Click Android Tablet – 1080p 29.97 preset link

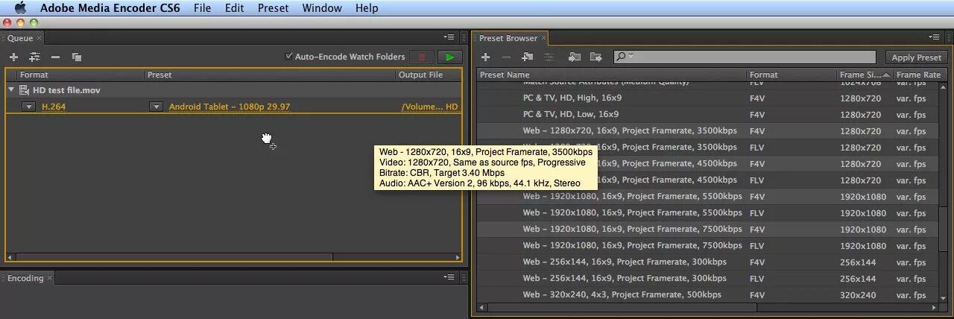230,107
